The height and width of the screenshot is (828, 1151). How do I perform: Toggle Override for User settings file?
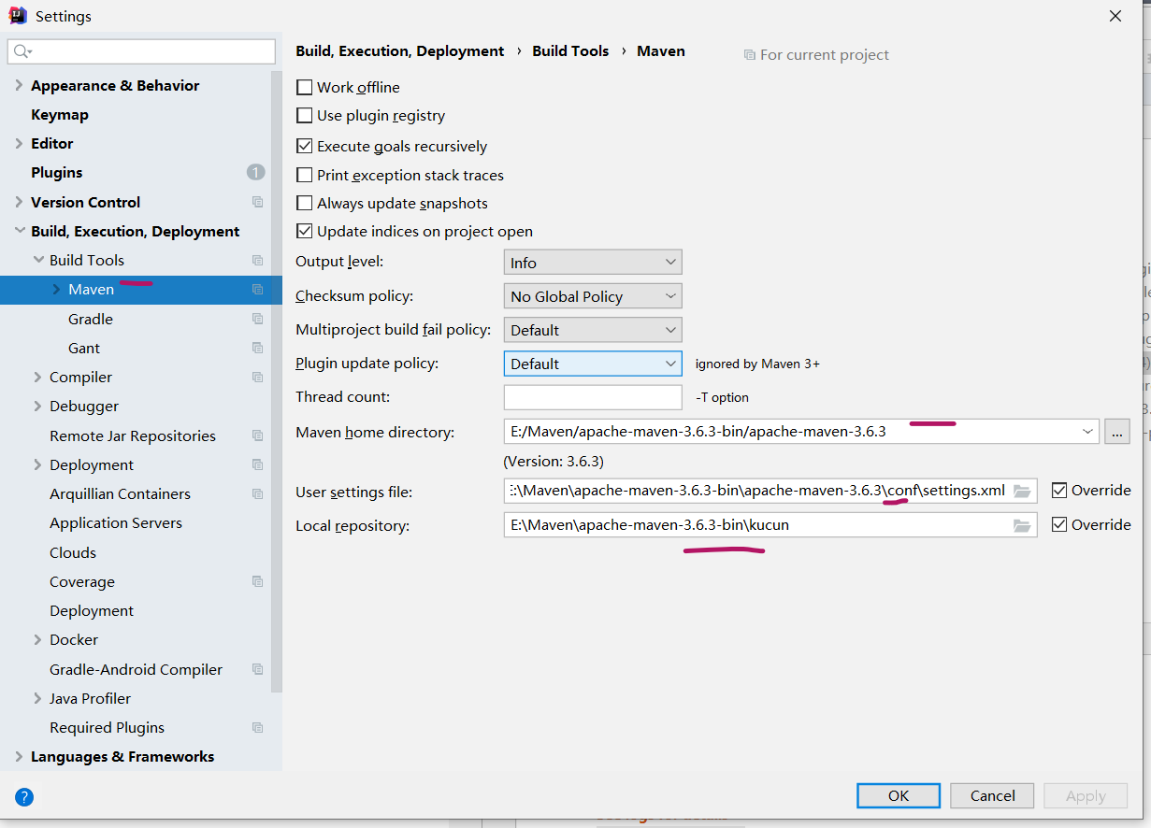1059,490
